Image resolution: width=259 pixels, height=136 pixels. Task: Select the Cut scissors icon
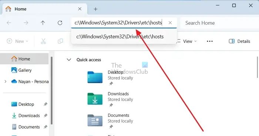click(x=43, y=41)
